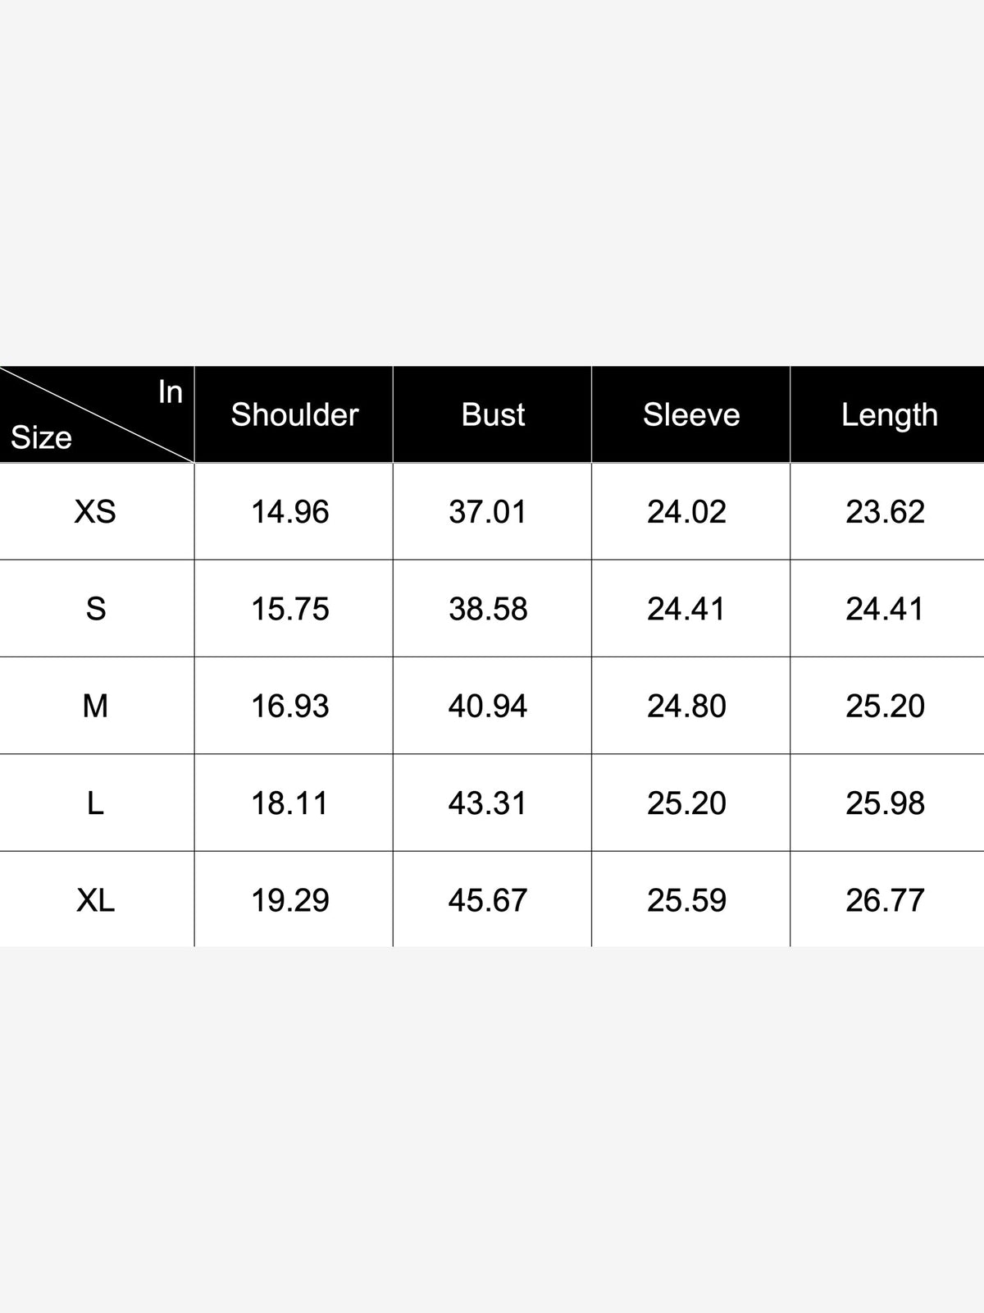Select the M size row label
Viewport: 984px width, 1313px height.
(95, 706)
